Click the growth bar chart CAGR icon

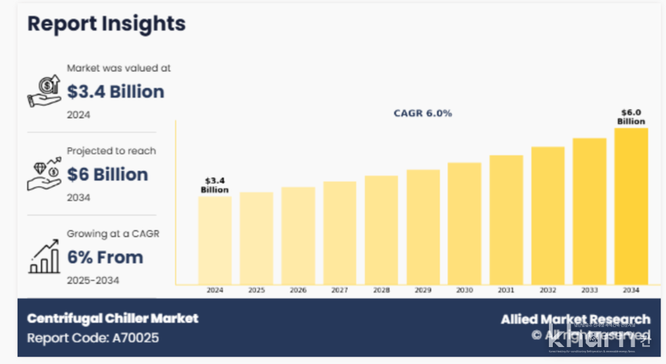click(44, 257)
